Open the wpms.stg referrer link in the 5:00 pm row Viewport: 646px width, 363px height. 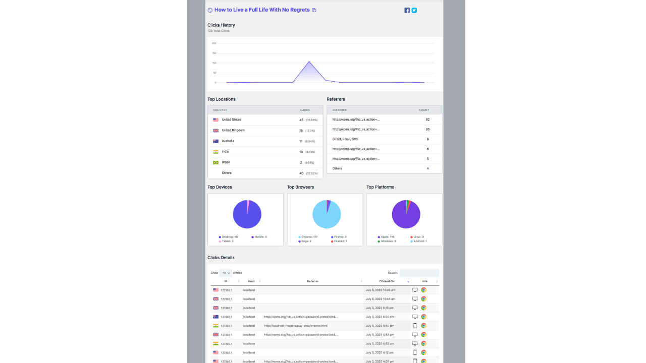tap(301, 317)
